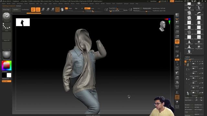
Task: Toggle the Mrgb button
Action: [70, 8]
